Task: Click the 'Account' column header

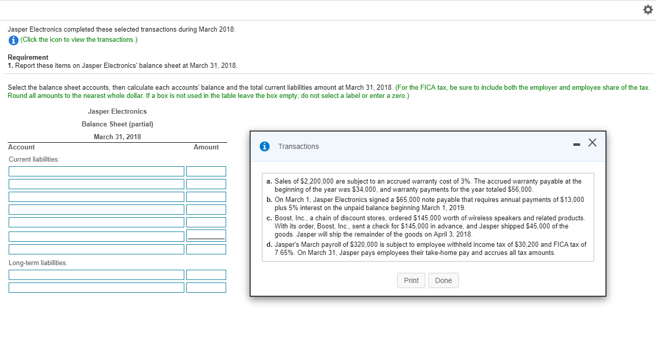Action: click(x=21, y=147)
